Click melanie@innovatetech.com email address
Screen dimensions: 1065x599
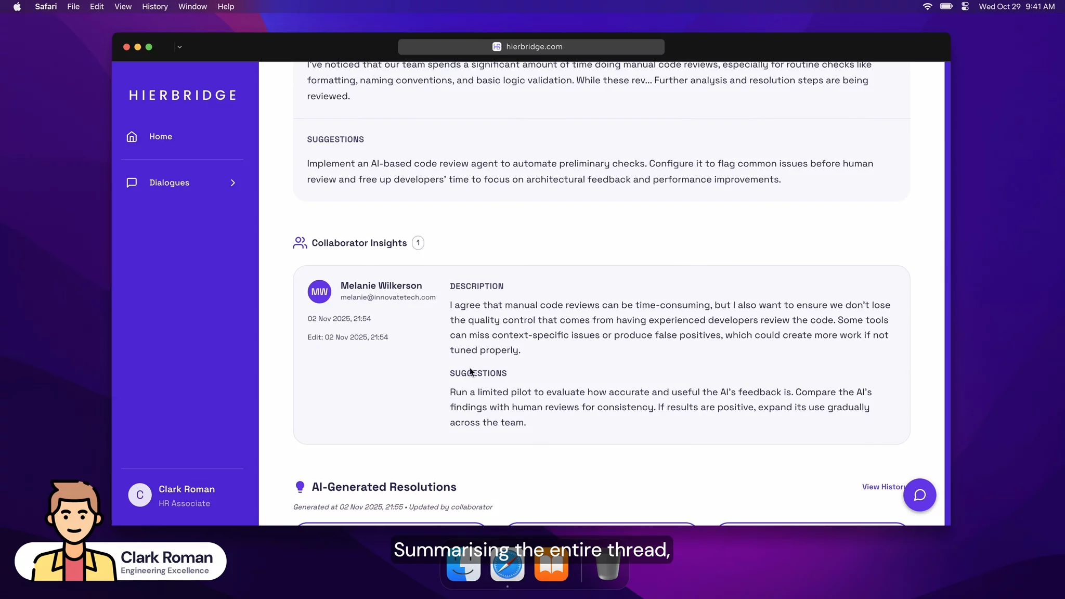[388, 297]
